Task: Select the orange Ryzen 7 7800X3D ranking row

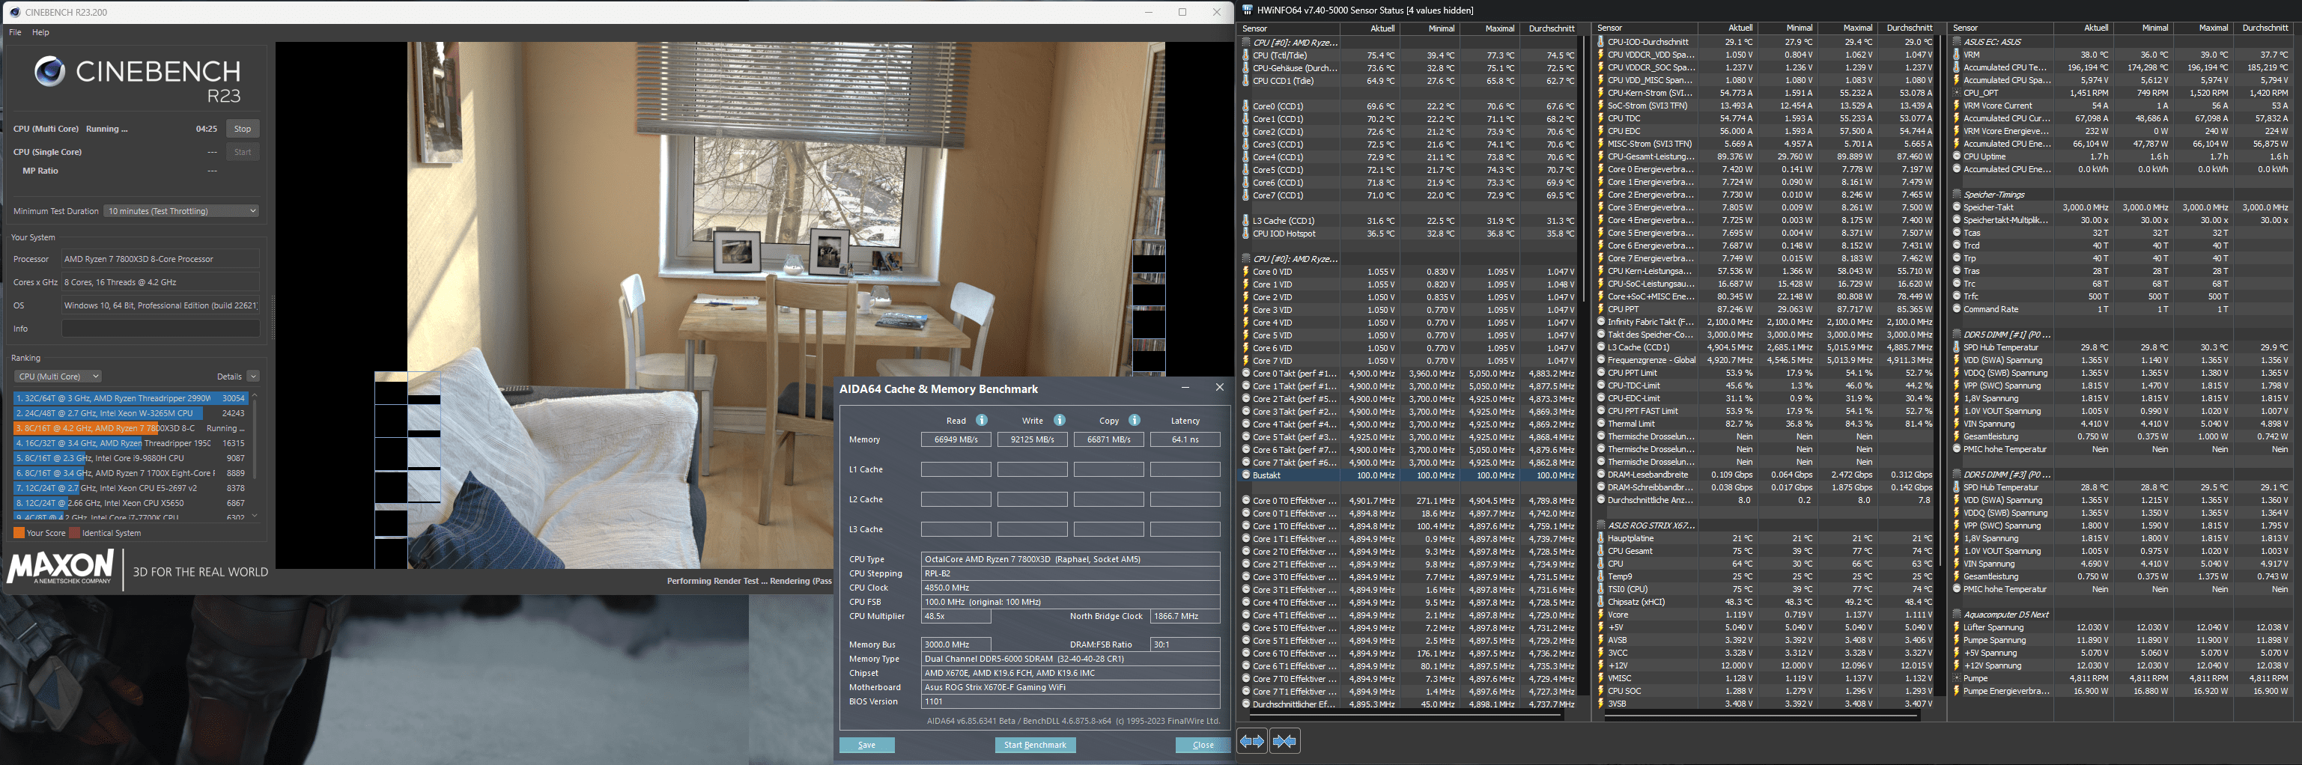Action: click(x=130, y=428)
